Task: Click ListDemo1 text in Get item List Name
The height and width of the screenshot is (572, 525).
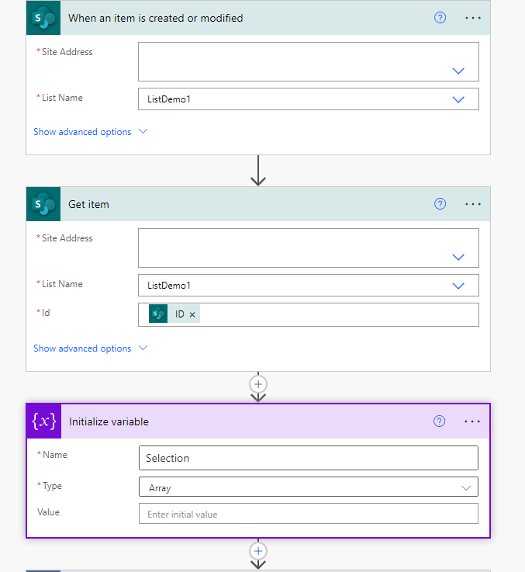Action: pos(169,286)
